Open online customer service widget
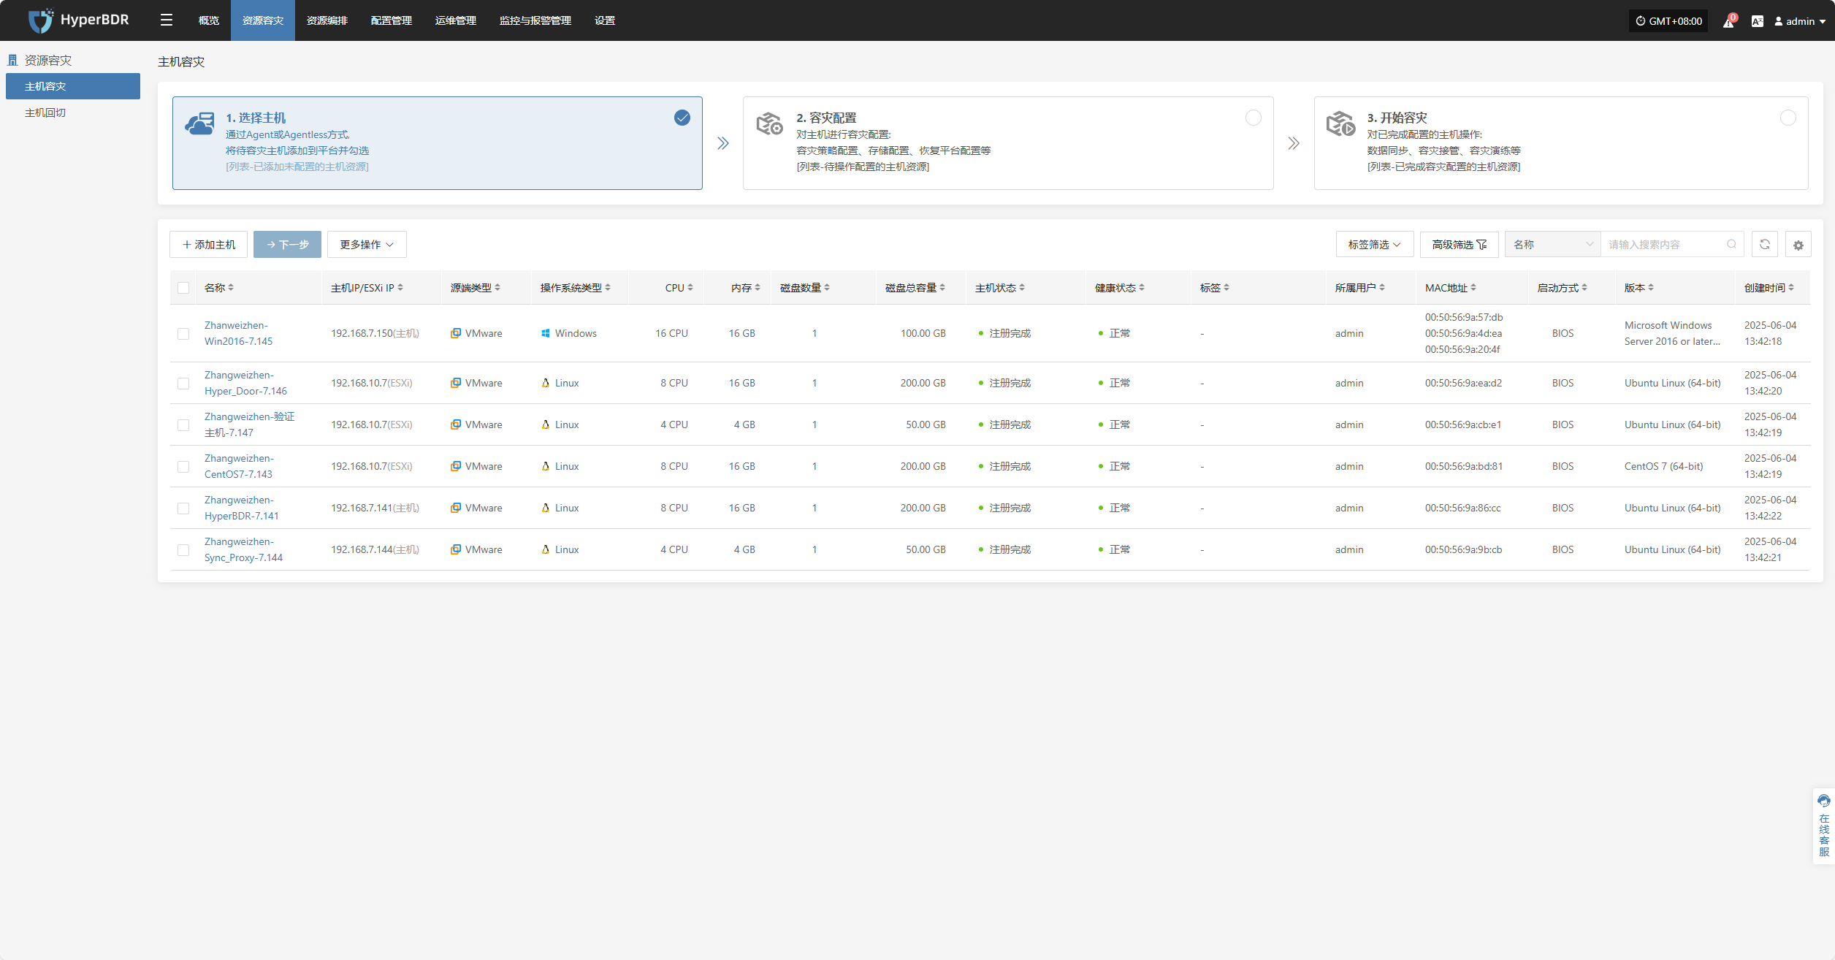Image resolution: width=1835 pixels, height=960 pixels. (x=1823, y=826)
